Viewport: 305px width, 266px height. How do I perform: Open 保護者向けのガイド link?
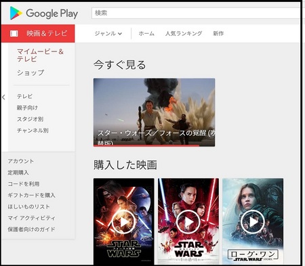click(x=31, y=229)
